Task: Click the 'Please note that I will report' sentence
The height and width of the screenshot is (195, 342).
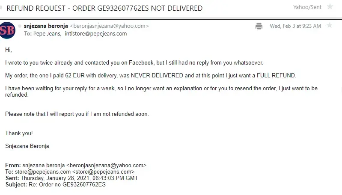Action: pyautogui.click(x=77, y=114)
